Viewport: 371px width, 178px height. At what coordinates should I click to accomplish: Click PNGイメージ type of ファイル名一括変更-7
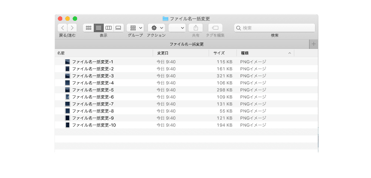pyautogui.click(x=253, y=104)
